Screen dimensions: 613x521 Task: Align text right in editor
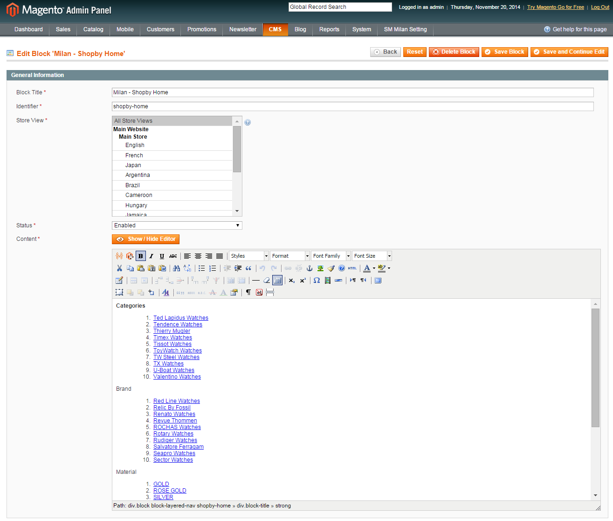click(x=209, y=256)
